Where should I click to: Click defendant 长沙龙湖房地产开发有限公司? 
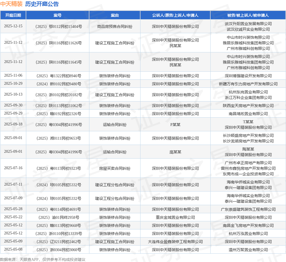[248, 141]
